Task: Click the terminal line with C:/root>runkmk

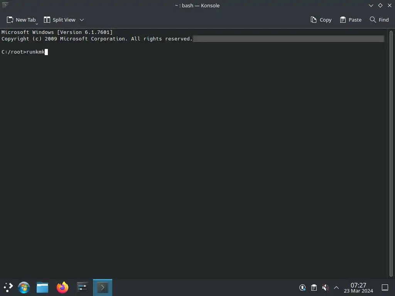Action: pyautogui.click(x=25, y=52)
